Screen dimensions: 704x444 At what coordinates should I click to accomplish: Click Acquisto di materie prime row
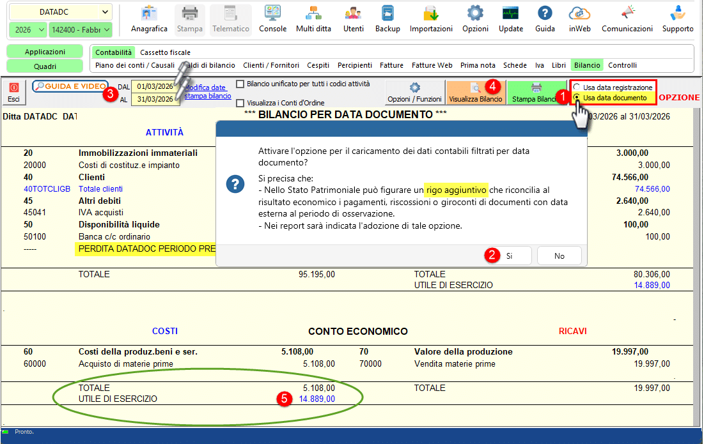click(126, 364)
